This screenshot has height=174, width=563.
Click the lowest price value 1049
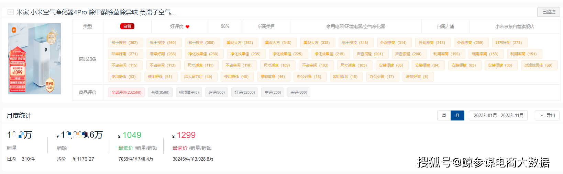[132, 135]
